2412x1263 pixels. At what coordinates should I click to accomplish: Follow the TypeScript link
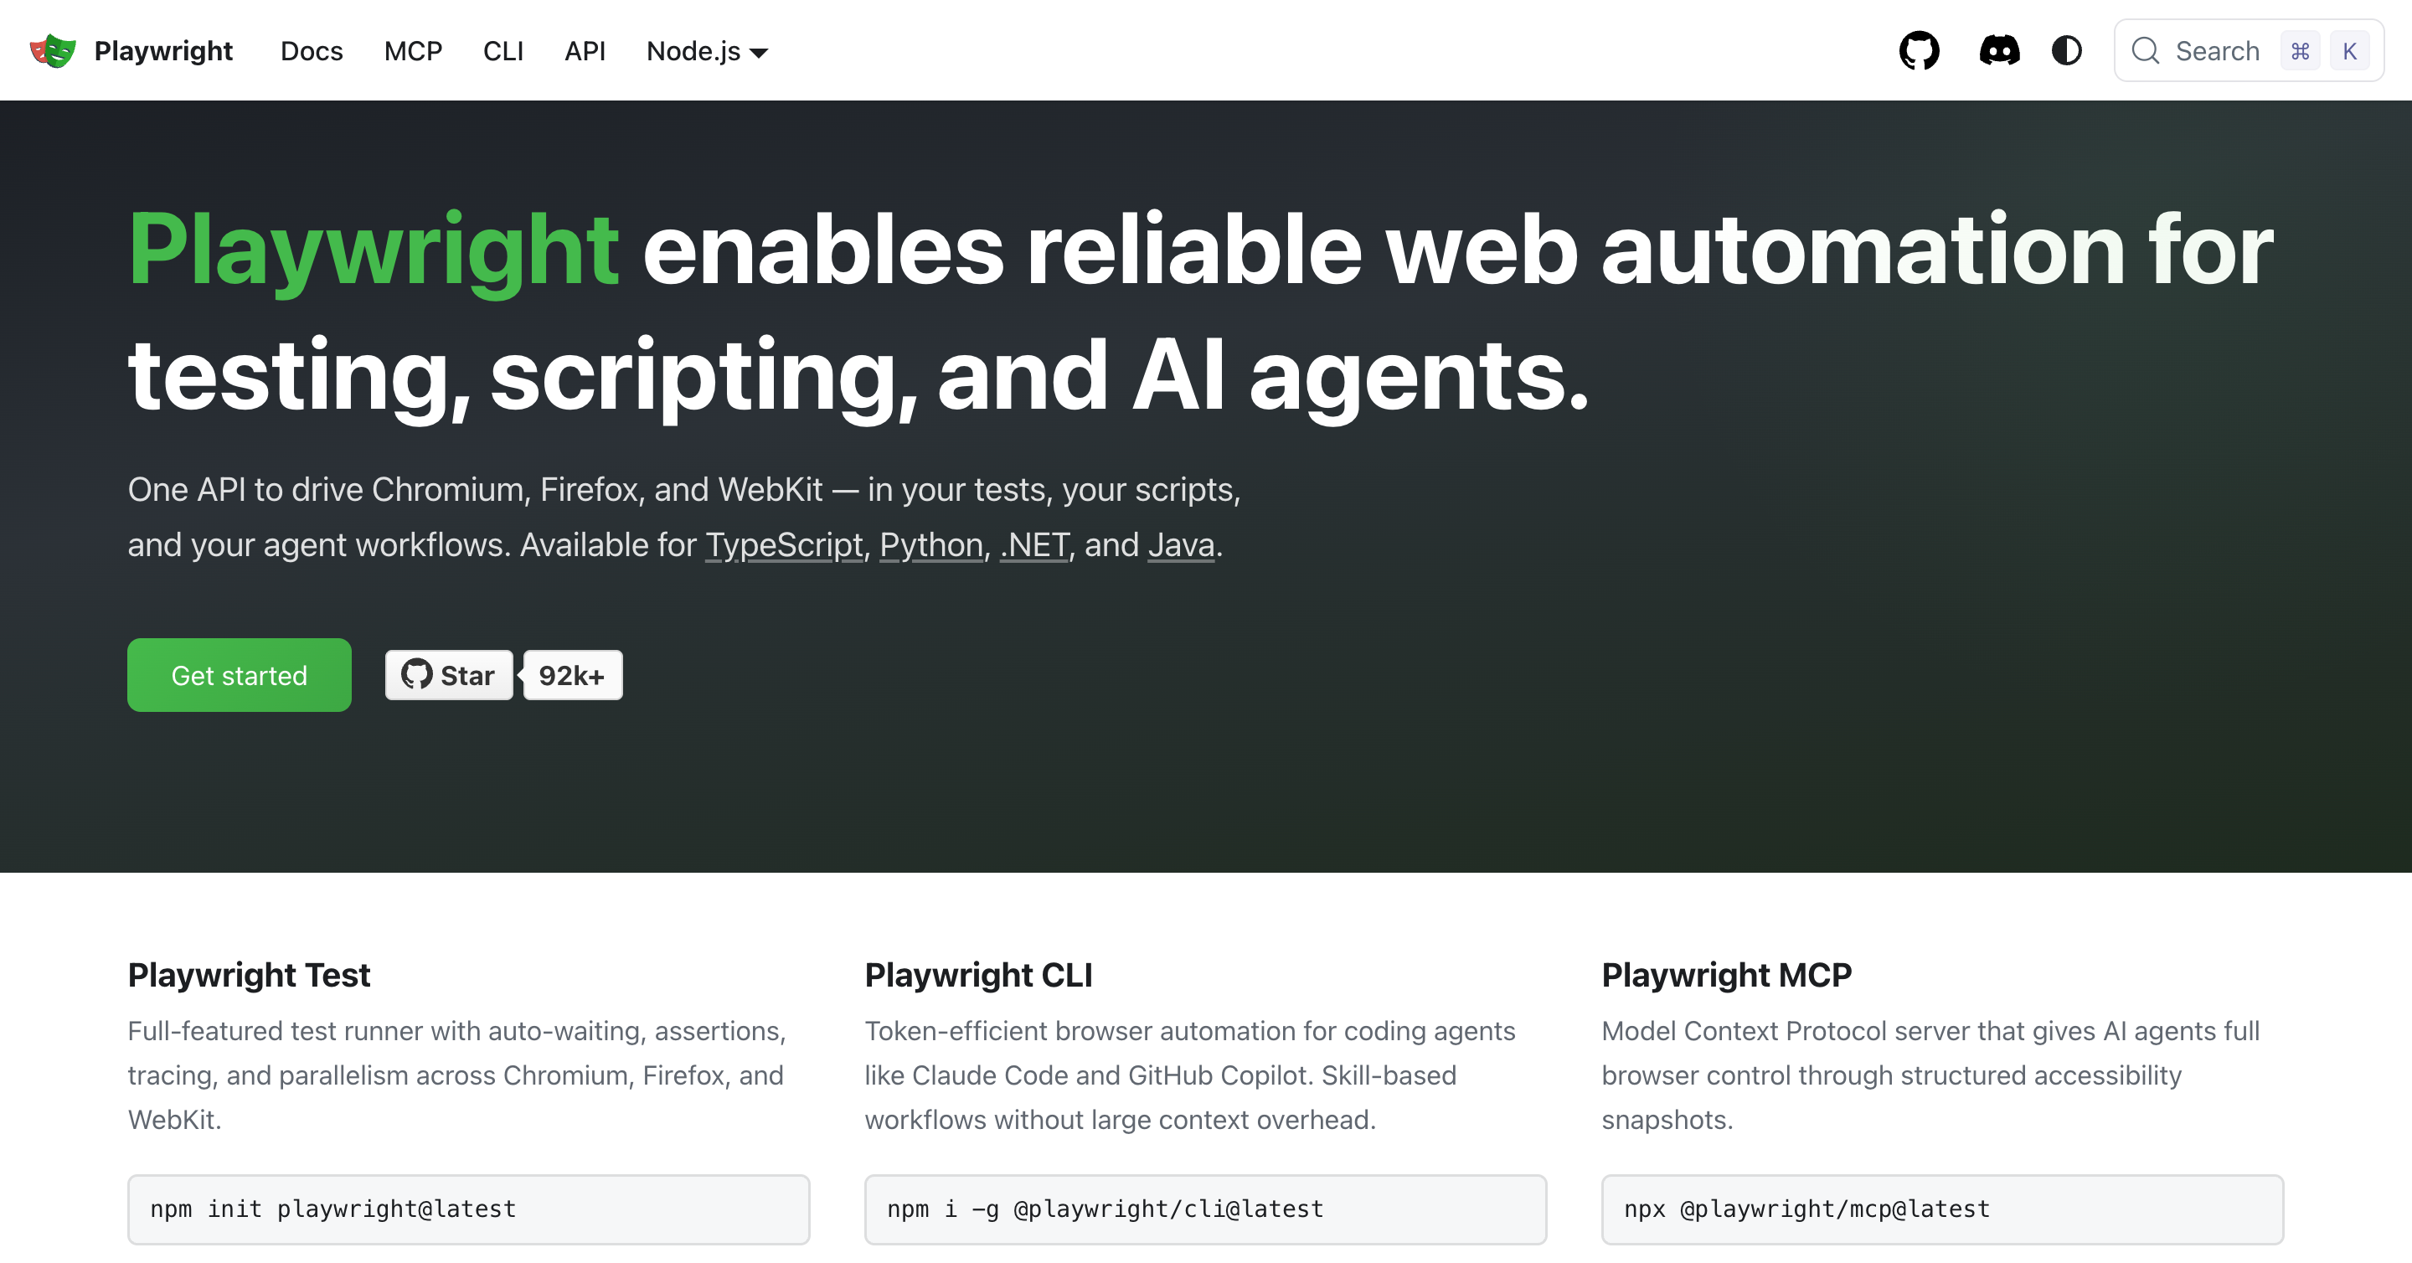[x=784, y=545]
